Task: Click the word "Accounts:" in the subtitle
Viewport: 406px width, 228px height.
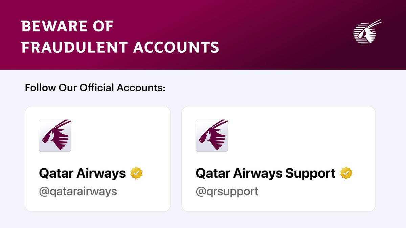Action: 141,88
